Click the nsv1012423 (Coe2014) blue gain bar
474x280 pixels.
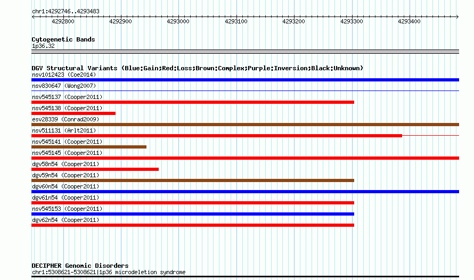[245, 80]
